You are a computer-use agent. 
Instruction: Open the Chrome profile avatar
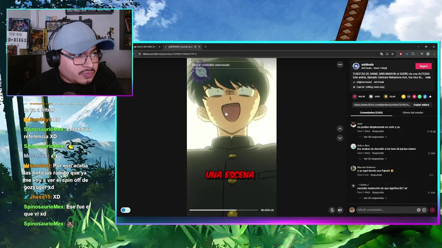click(x=428, y=54)
